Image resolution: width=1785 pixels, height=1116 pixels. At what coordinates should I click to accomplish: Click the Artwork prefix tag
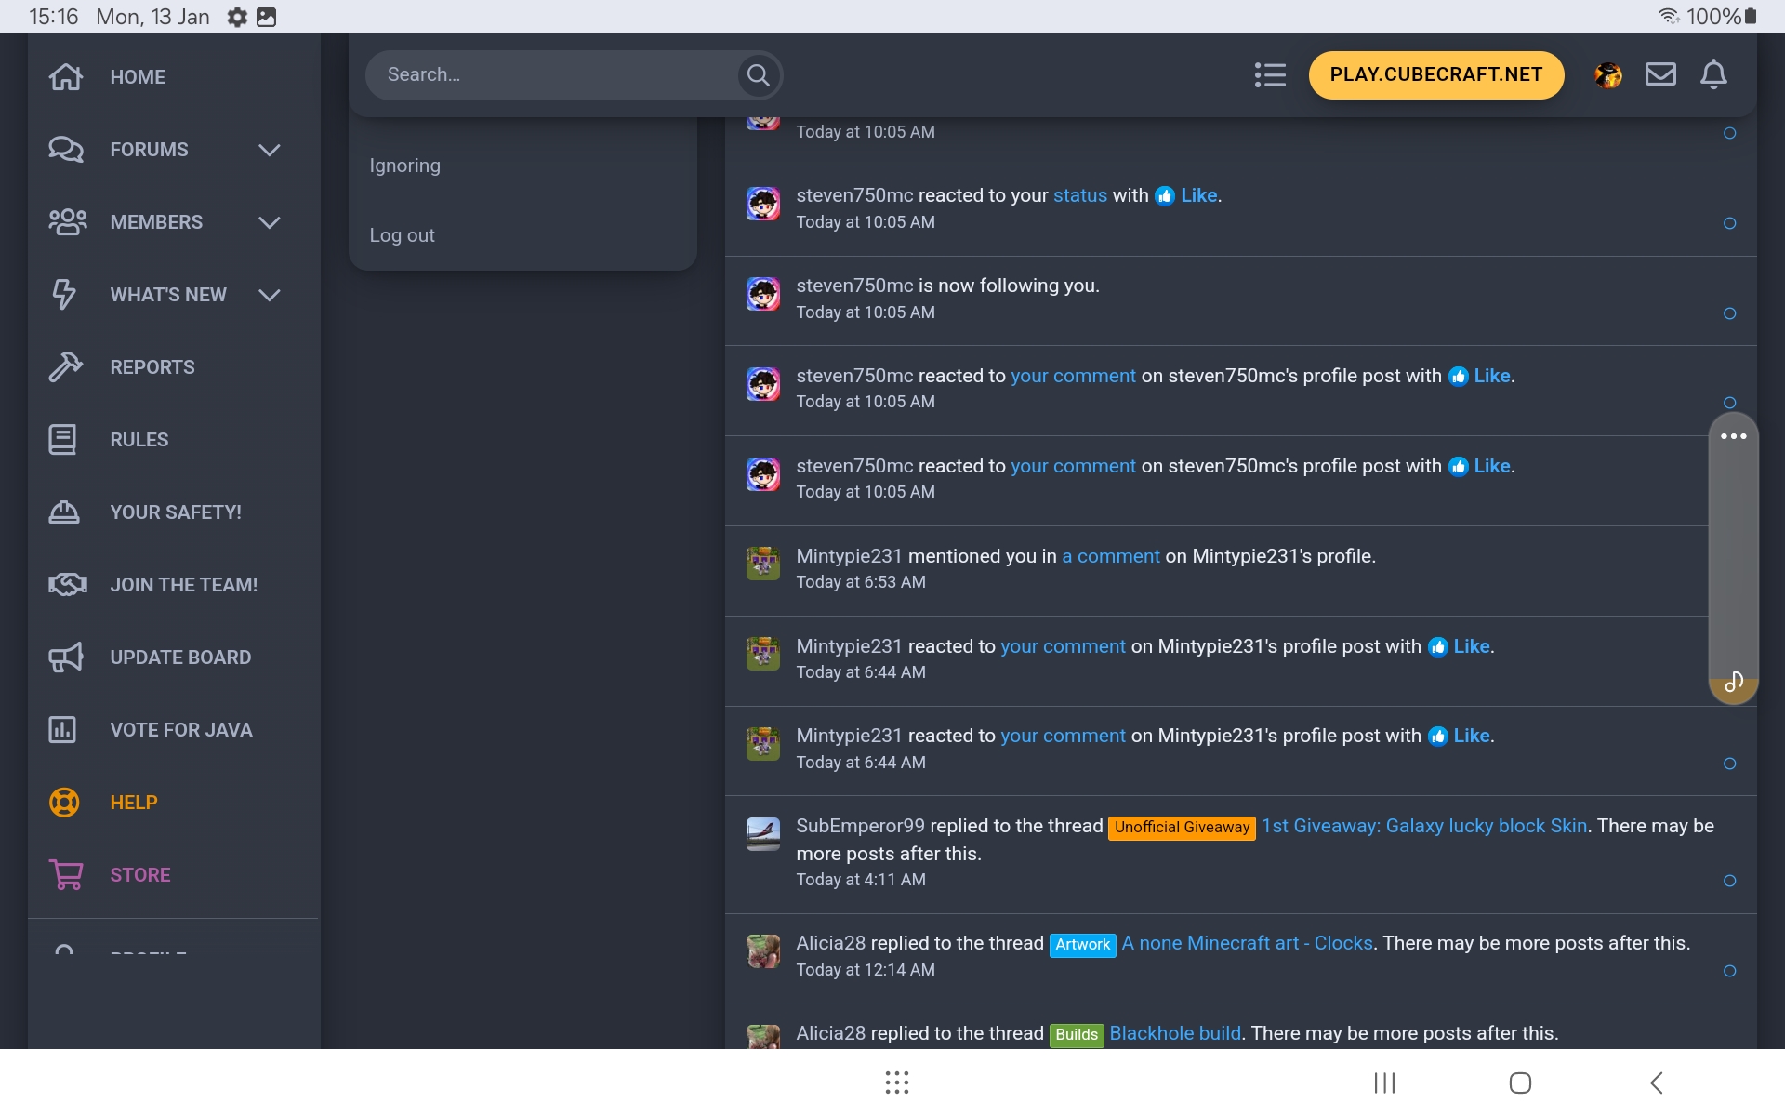pos(1083,945)
